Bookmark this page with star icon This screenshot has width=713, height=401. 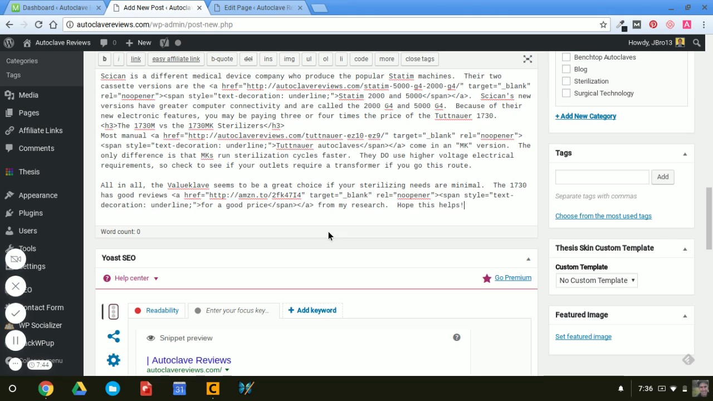point(603,25)
